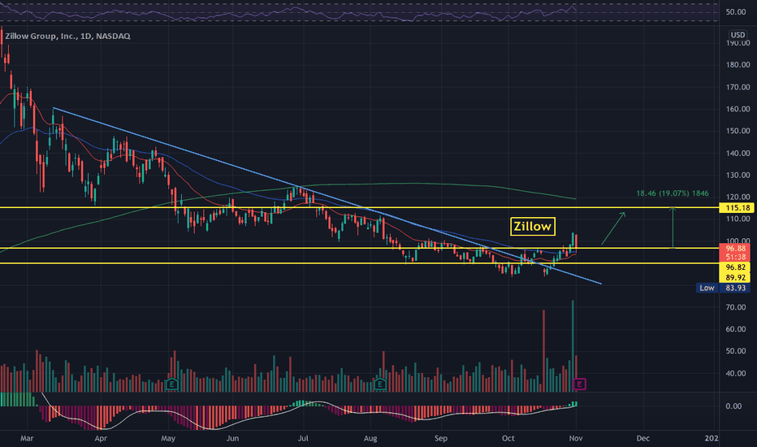Click the 110.00 price scale value
The height and width of the screenshot is (447, 757).
coord(738,219)
